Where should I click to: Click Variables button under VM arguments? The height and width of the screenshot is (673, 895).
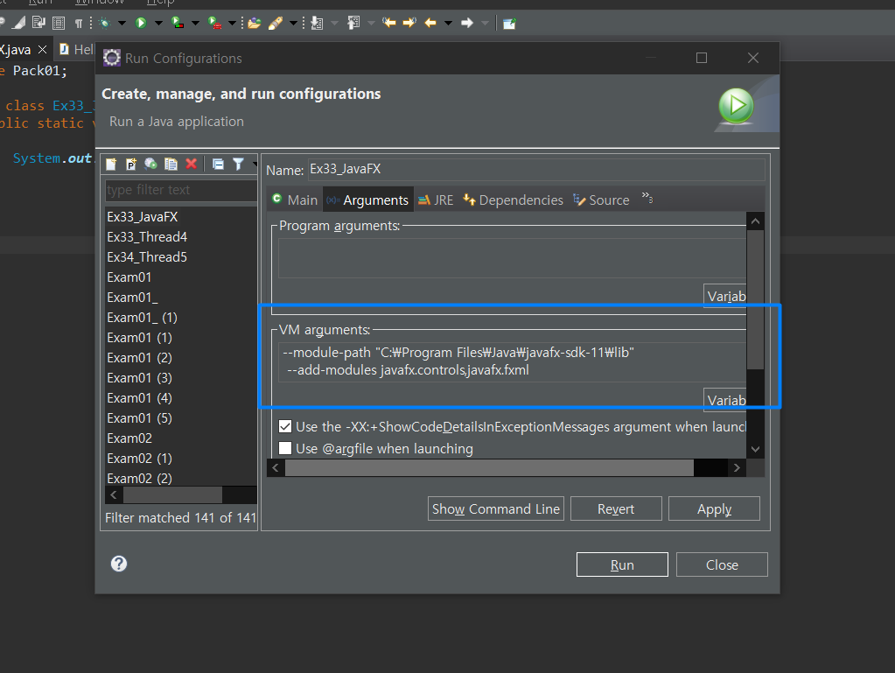coord(725,400)
